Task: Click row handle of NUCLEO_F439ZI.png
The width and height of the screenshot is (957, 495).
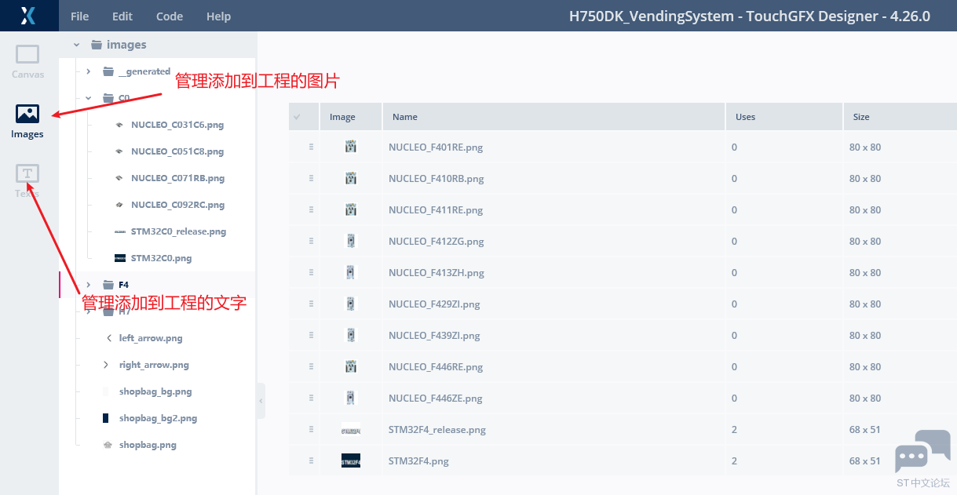Action: coord(312,335)
